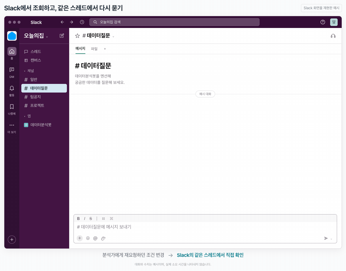Toggle bold formatting in composer

tap(78, 219)
